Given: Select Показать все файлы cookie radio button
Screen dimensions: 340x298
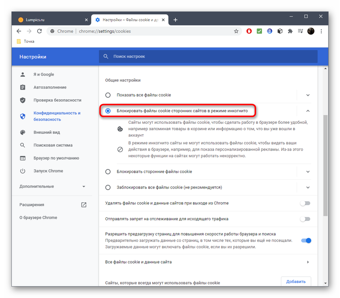Looking at the screenshot, I should pyautogui.click(x=108, y=95).
